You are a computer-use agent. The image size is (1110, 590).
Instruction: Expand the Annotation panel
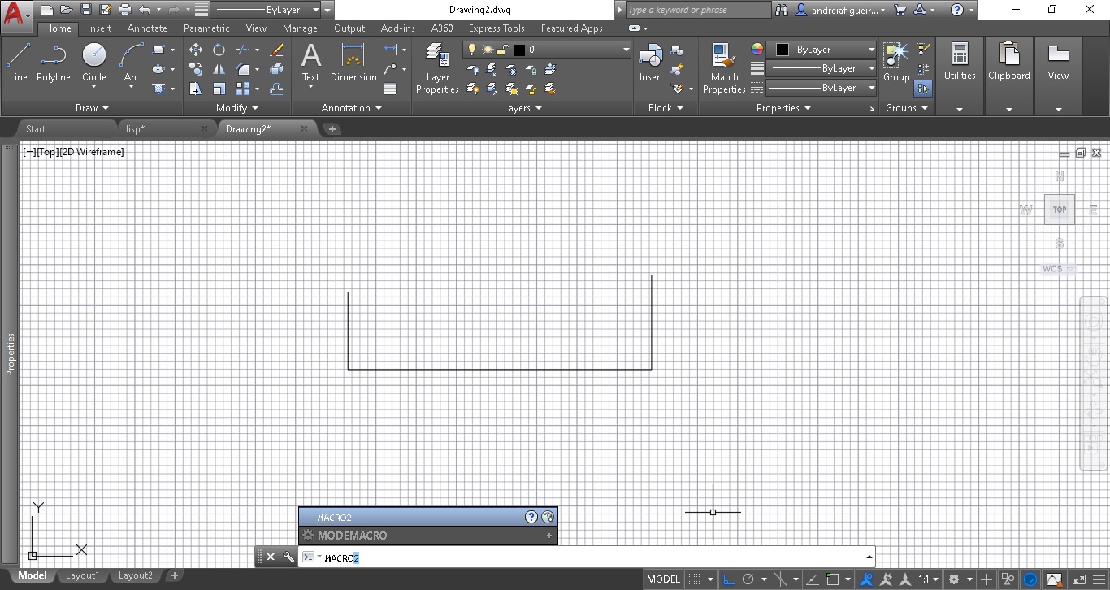point(352,108)
